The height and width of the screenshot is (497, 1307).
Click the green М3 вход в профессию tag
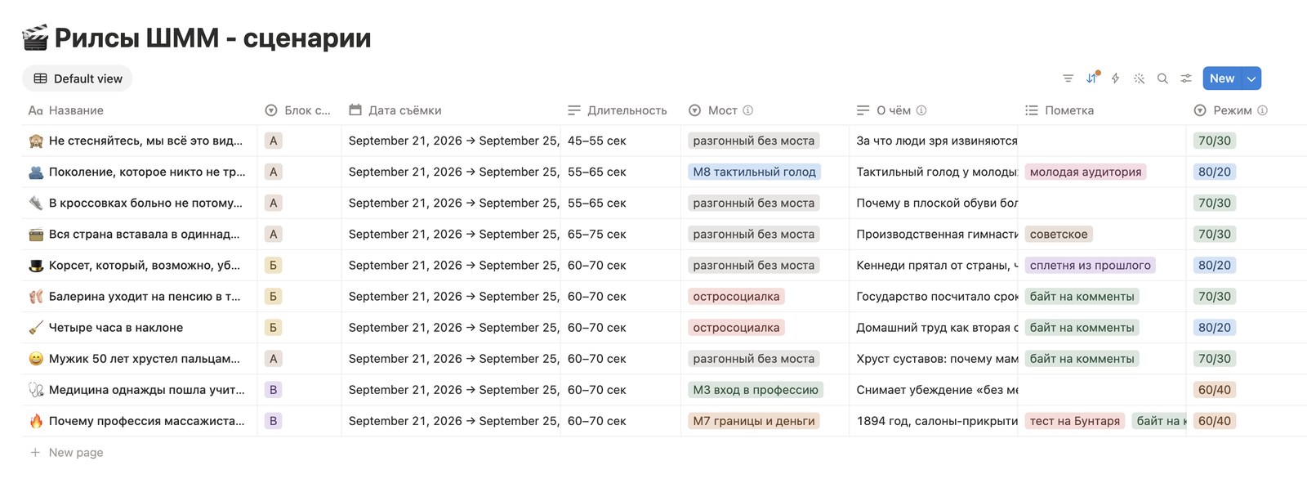pos(756,390)
